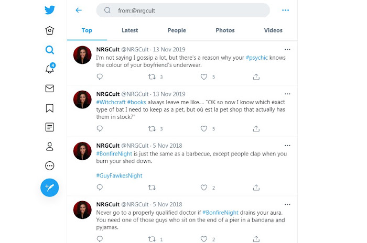Share the #Witchcraft #books tweet
This screenshot has width=367, height=243.
click(256, 129)
